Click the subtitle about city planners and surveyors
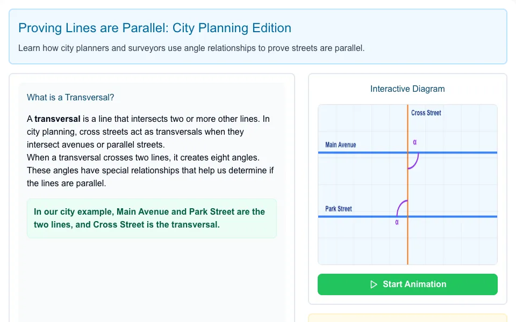The height and width of the screenshot is (322, 516). (191, 48)
